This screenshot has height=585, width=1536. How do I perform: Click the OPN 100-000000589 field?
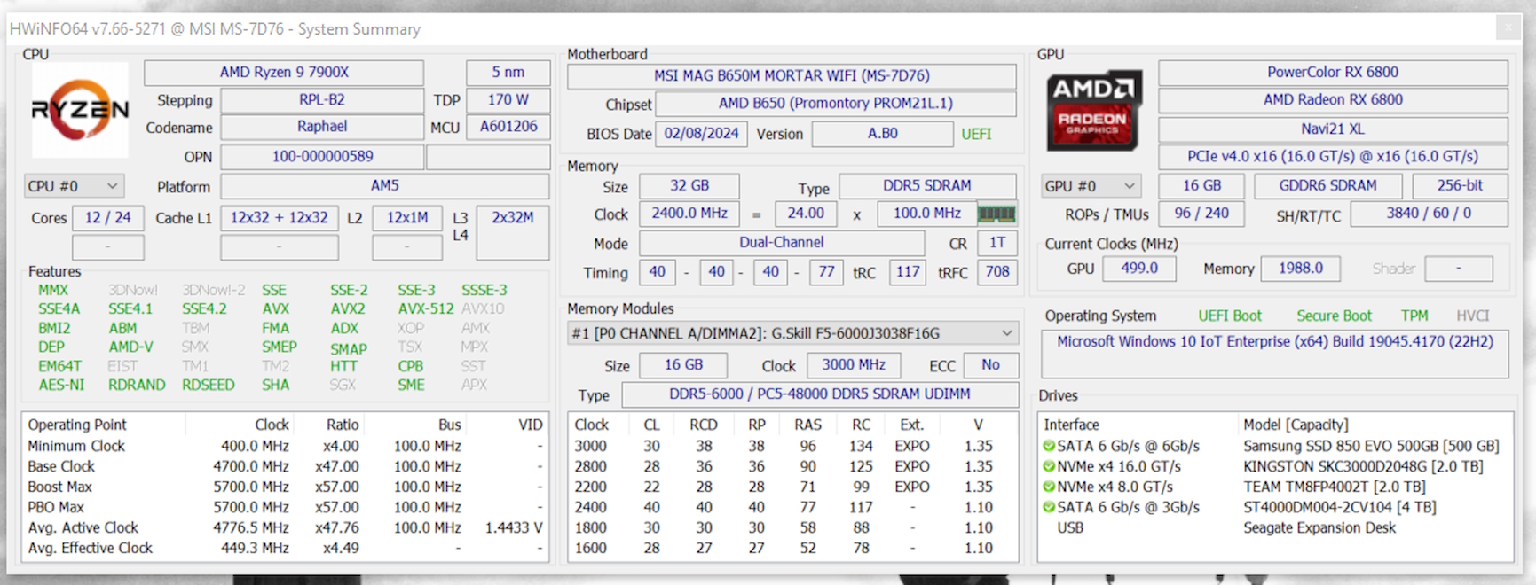[x=322, y=157]
